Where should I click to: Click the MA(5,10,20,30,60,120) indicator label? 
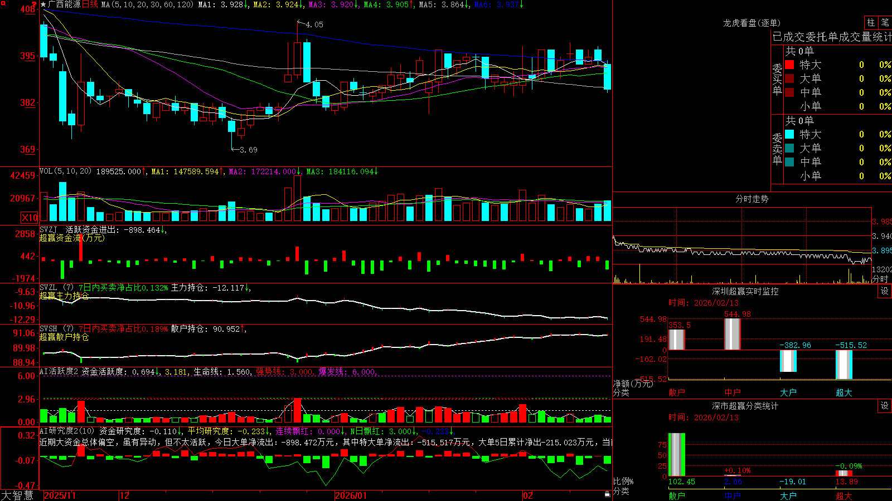click(x=147, y=4)
